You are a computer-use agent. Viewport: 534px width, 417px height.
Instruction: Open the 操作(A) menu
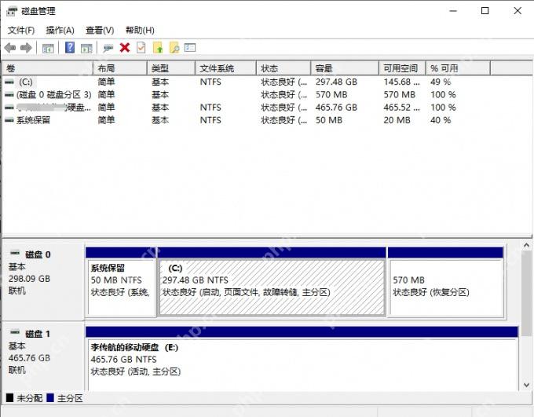[x=60, y=31]
